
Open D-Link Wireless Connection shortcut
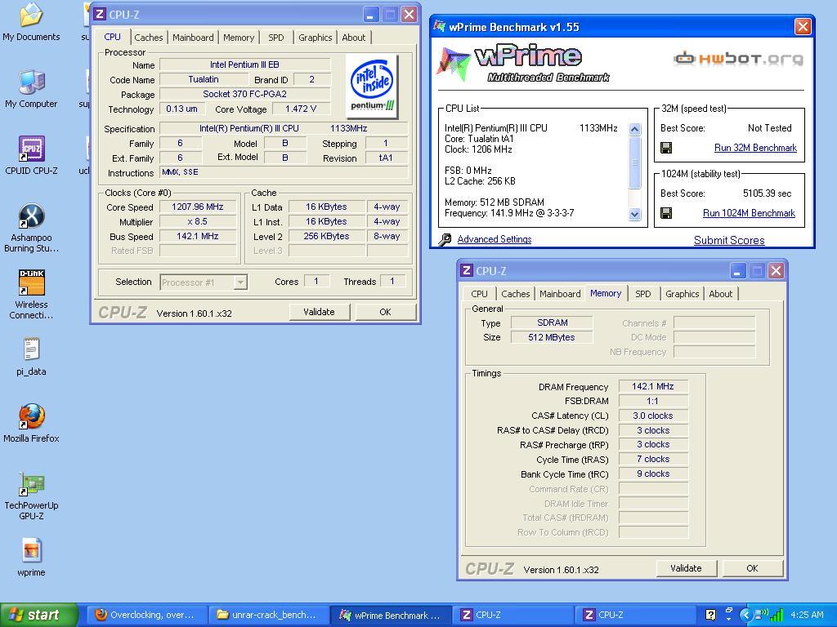click(x=31, y=294)
